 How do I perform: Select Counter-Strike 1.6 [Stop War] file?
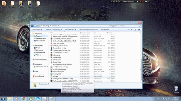[61, 50]
